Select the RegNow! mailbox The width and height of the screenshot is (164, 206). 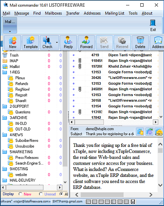[23, 89]
